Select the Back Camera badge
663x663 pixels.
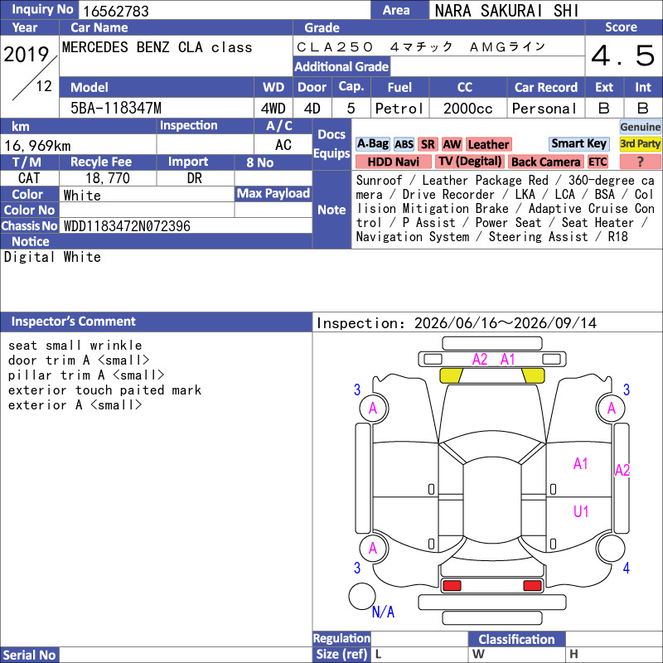(x=546, y=162)
